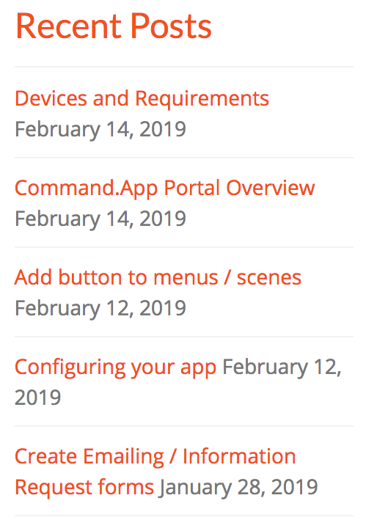Image resolution: width=377 pixels, height=531 pixels.
Task: Click the word Overview in the second post link
Action: pos(271,188)
